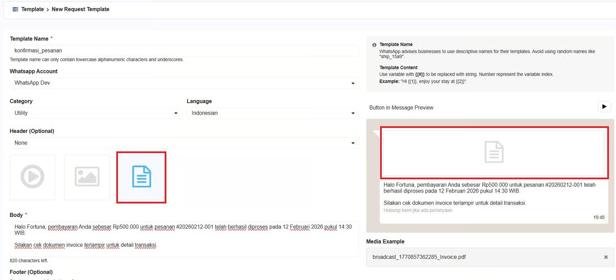Image resolution: width=616 pixels, height=280 pixels.
Task: Go back to Template in breadcrumb
Action: tap(32, 9)
